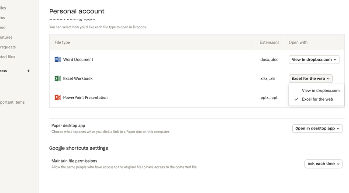349x193 pixels.
Task: Click the plus icon in the sidebar
Action: coord(29,71)
